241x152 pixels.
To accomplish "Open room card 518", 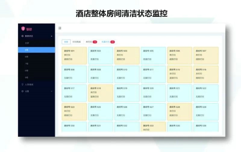I will tap(100, 93).
